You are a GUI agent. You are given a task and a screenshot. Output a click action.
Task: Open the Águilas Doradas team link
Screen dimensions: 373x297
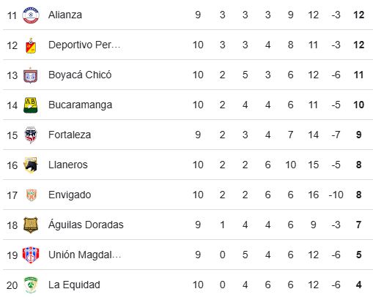click(86, 225)
